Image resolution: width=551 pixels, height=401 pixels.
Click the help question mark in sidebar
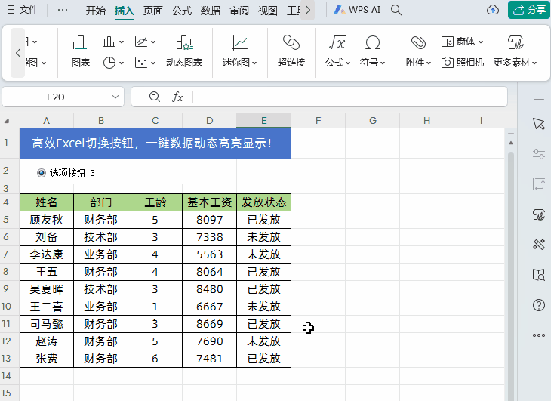[539, 304]
